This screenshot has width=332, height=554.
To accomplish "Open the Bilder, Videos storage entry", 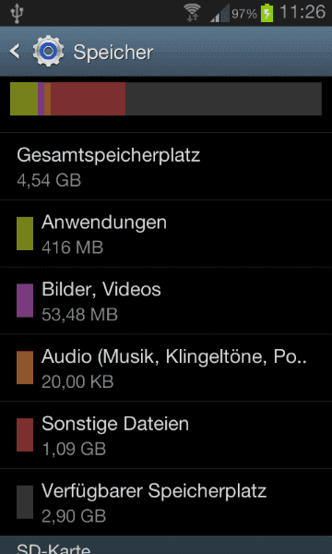I will [166, 301].
